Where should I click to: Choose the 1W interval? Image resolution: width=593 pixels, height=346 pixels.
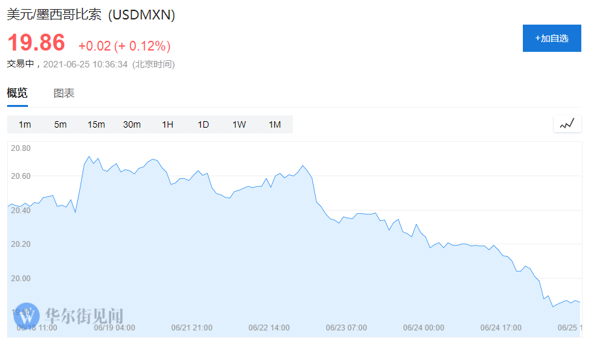[x=239, y=124]
